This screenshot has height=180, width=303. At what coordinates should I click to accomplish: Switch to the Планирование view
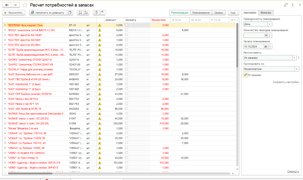(x=201, y=13)
